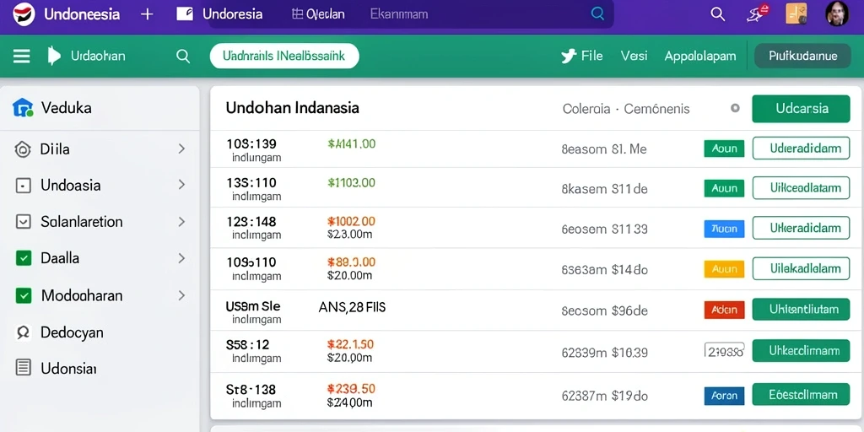Click Uilkceadlatam button in 138:110 row

pyautogui.click(x=802, y=188)
